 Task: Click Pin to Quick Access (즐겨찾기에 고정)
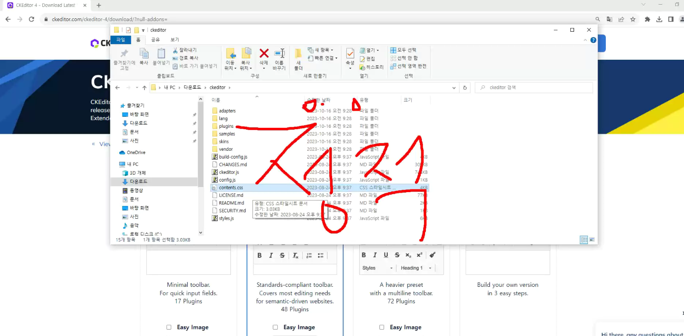coord(124,54)
